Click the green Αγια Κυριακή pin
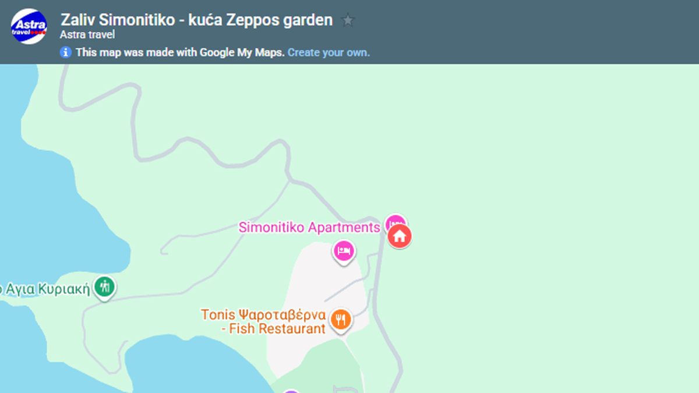Screen dimensions: 699x393 click(x=105, y=286)
